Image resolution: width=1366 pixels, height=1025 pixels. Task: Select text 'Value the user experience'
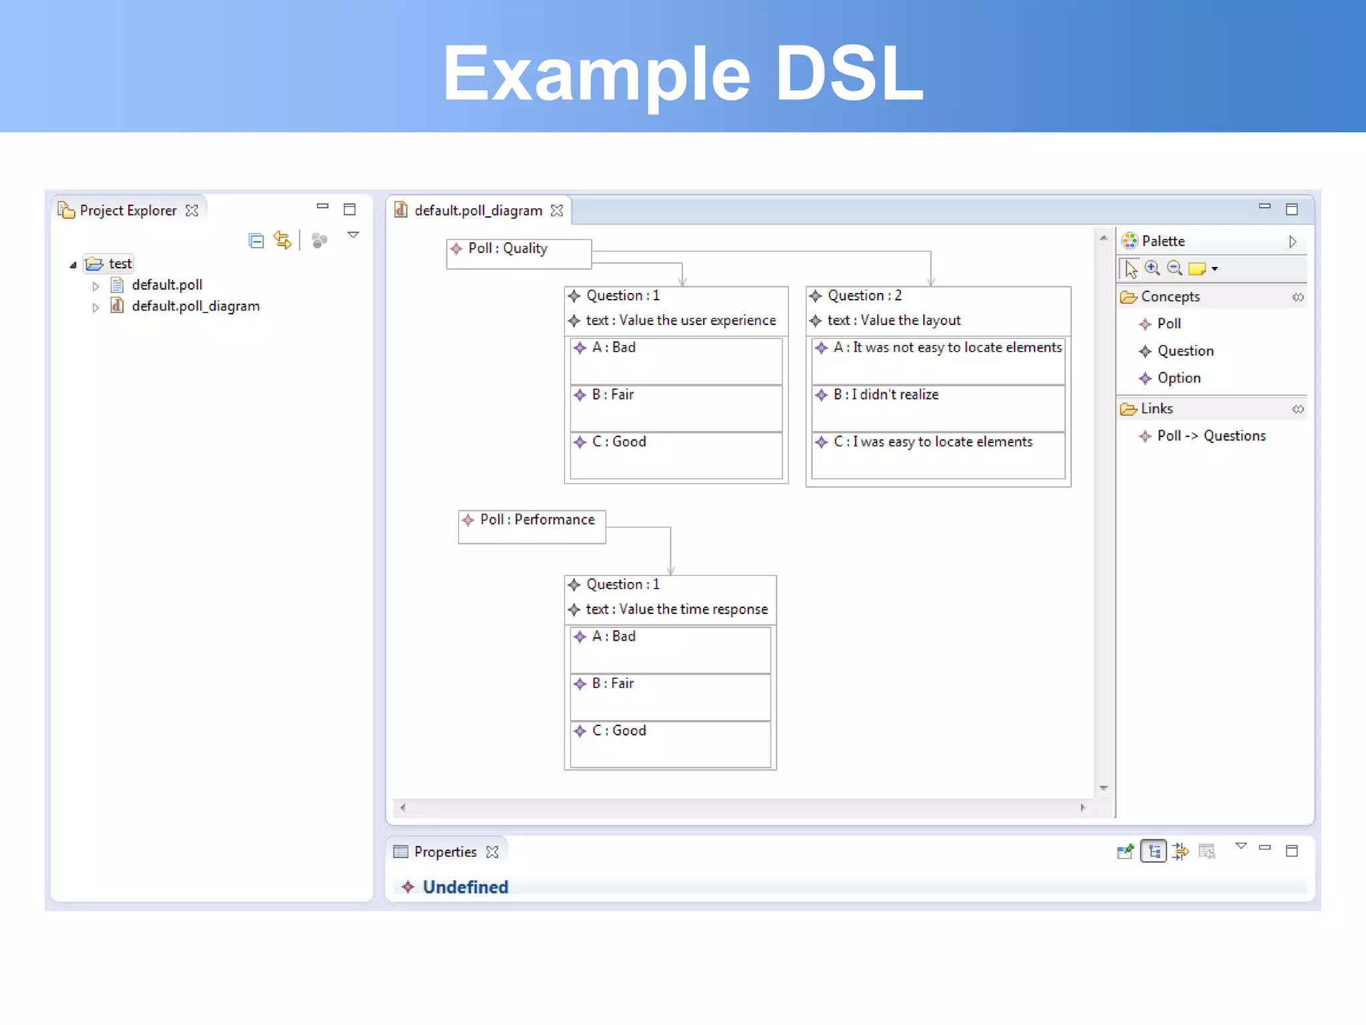[698, 320]
